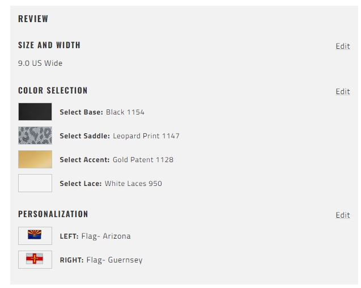Click the black base color swatch
This screenshot has width=361, height=288.
pos(35,112)
